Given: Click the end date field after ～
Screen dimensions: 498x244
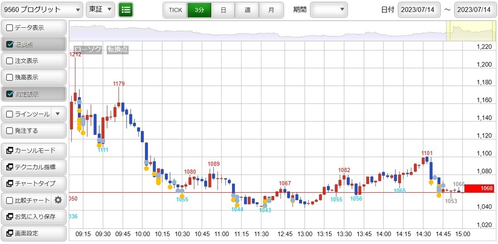Looking at the screenshot, I should click(476, 10).
